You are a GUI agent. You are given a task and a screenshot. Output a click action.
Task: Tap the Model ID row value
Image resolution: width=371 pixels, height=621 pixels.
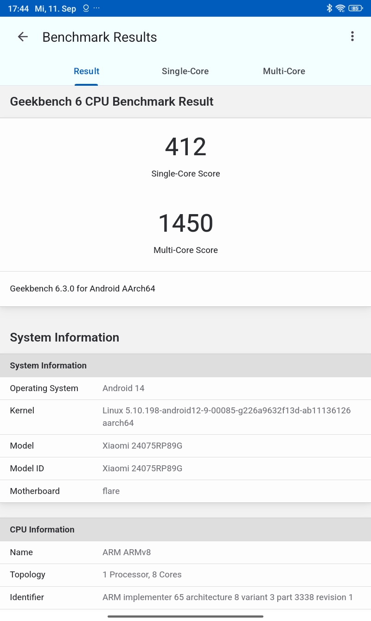pyautogui.click(x=142, y=469)
